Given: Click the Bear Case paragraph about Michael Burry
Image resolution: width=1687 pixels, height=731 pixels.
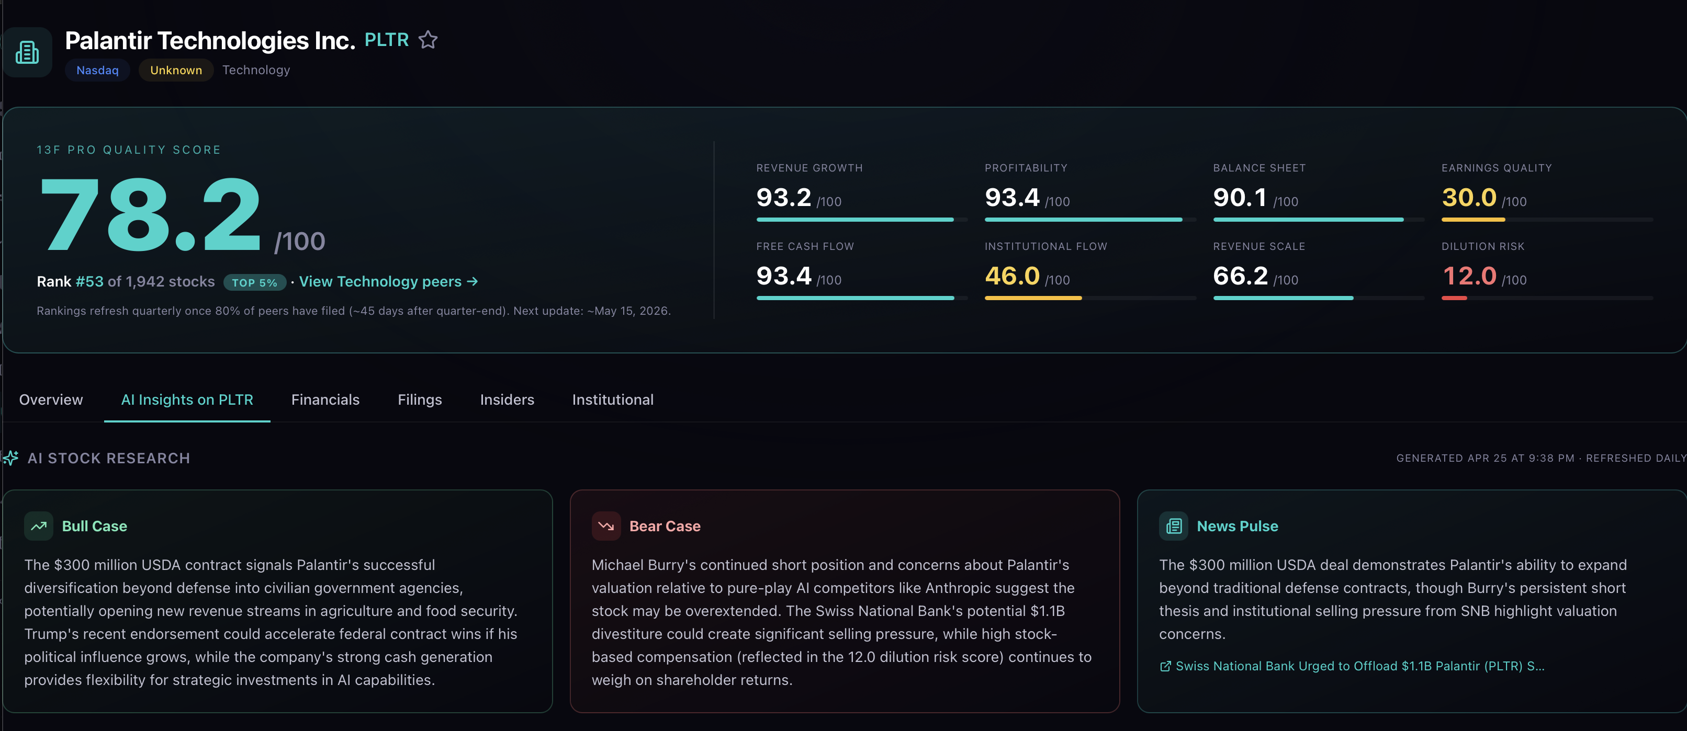Looking at the screenshot, I should coord(841,622).
